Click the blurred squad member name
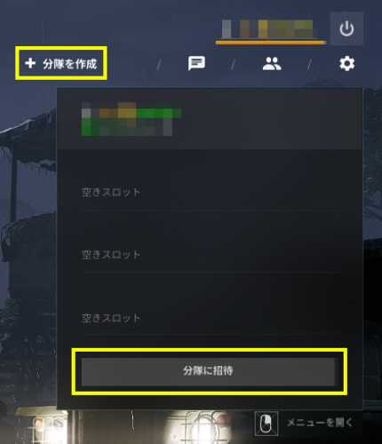382x444 pixels. (x=131, y=119)
